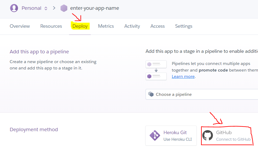
Task: Follow the Learn more pipelines link
Action: (183, 77)
